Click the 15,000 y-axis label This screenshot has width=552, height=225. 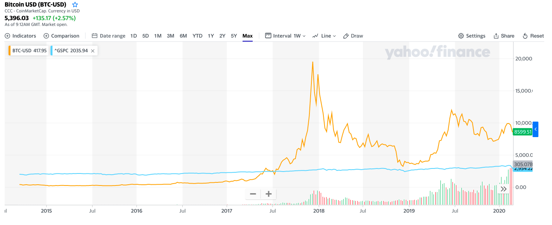pos(523,91)
